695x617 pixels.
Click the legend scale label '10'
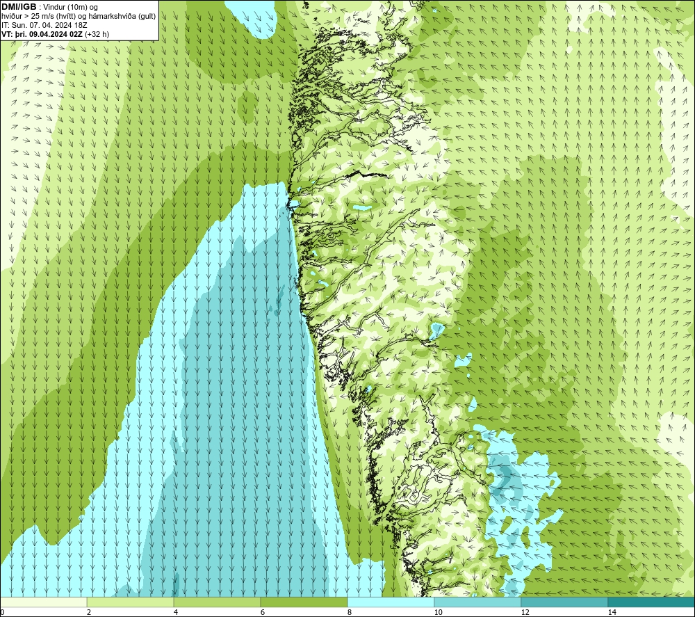coord(438,612)
